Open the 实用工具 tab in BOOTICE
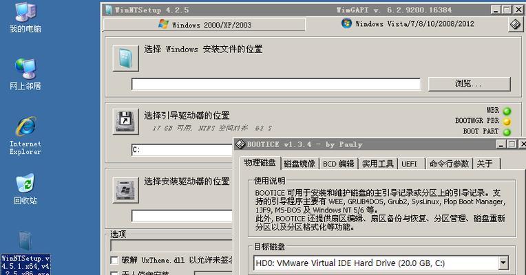Screen dimensions: 526x275 pos(378,164)
